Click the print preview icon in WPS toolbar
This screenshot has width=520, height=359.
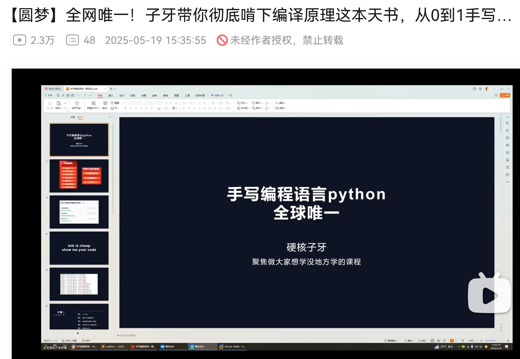tap(73, 96)
